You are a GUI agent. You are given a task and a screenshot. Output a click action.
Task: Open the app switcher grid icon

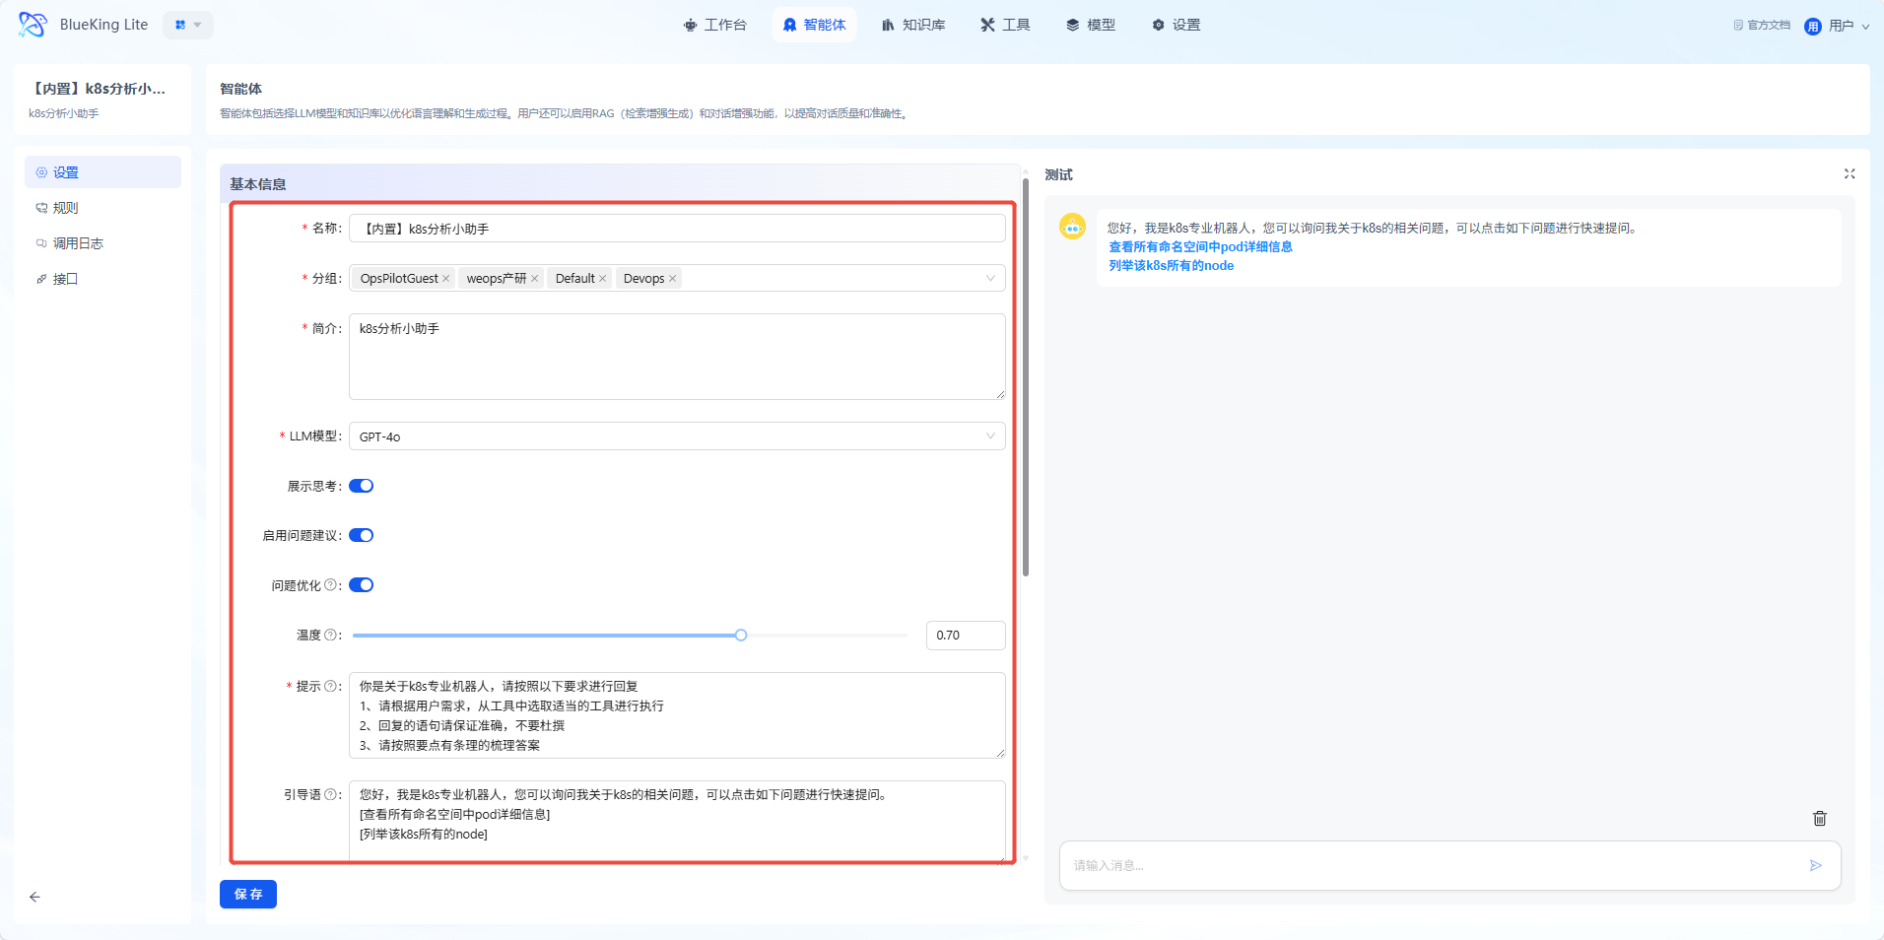coord(187,25)
